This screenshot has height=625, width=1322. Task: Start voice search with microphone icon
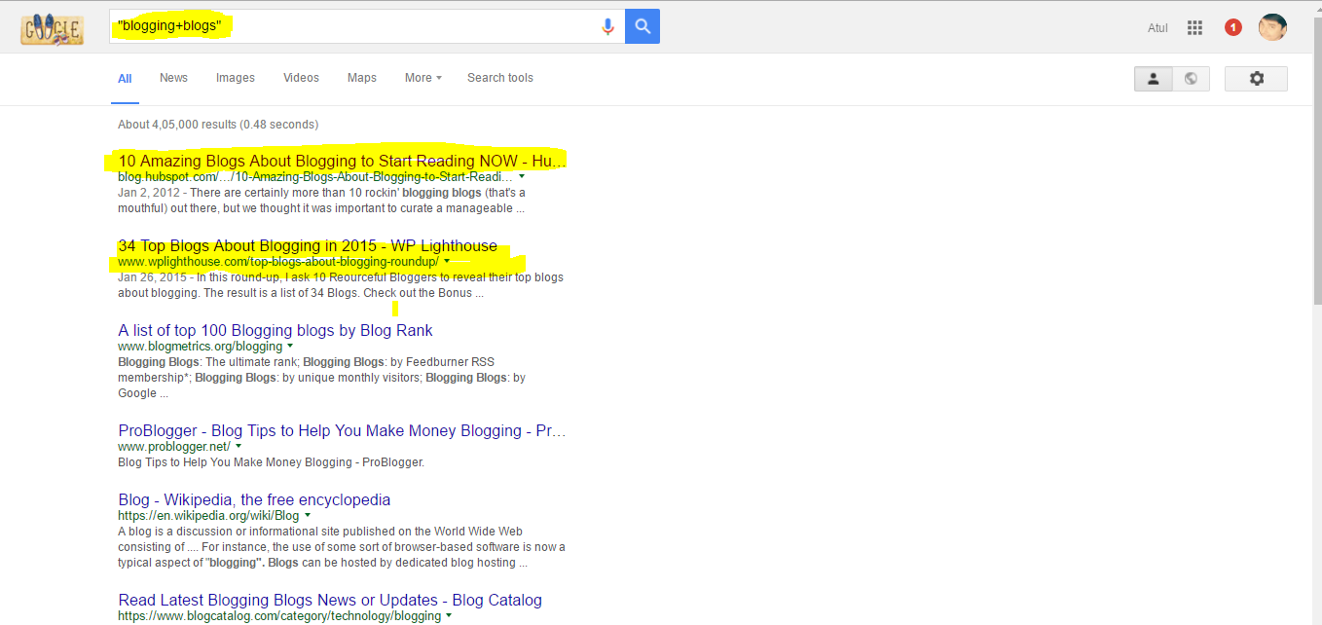click(608, 27)
